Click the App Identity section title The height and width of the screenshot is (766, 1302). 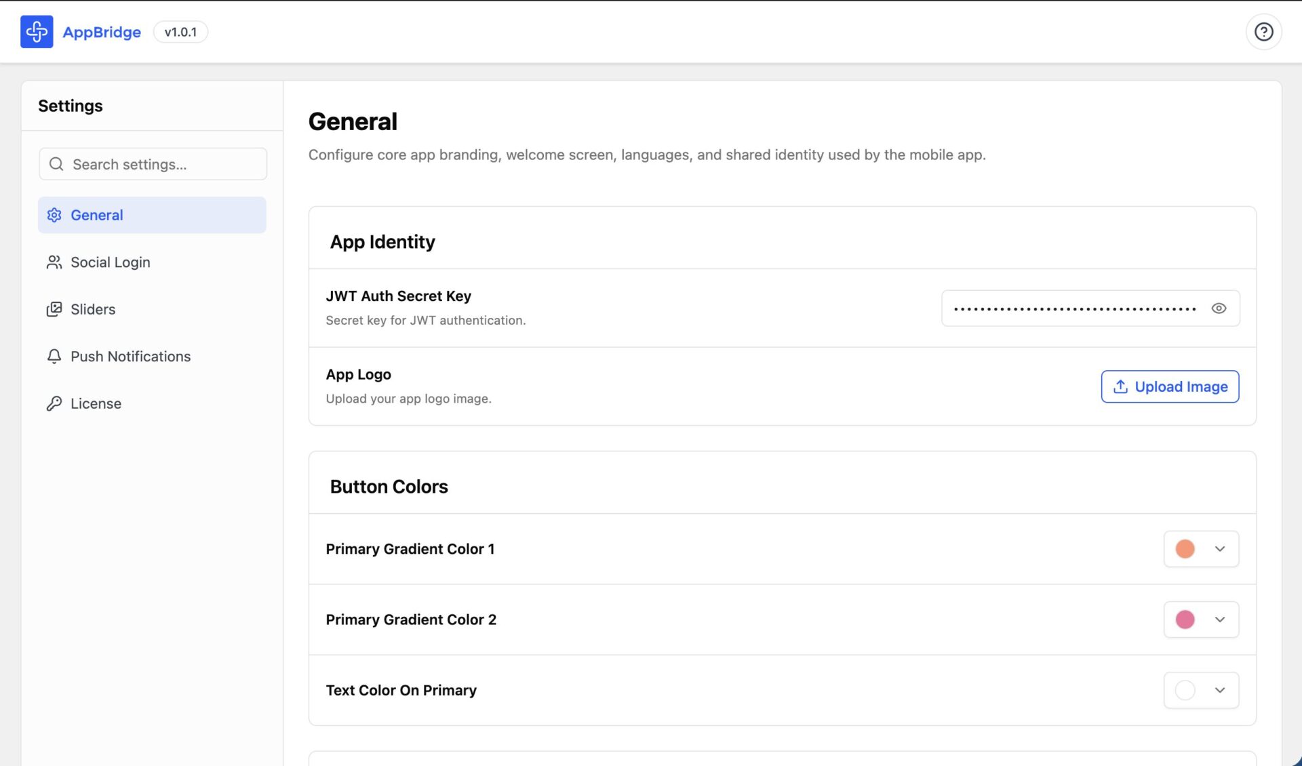coord(382,242)
